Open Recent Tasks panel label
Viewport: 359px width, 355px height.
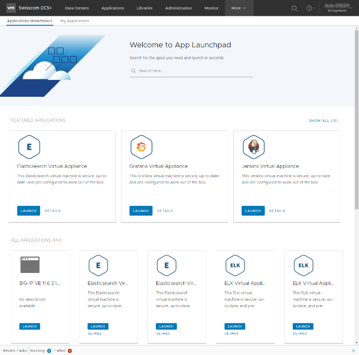coord(15,350)
